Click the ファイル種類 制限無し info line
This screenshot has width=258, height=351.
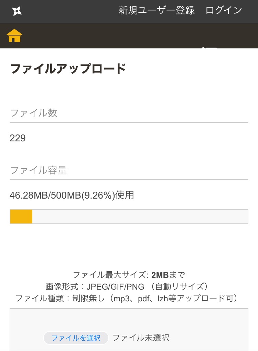pos(127,298)
